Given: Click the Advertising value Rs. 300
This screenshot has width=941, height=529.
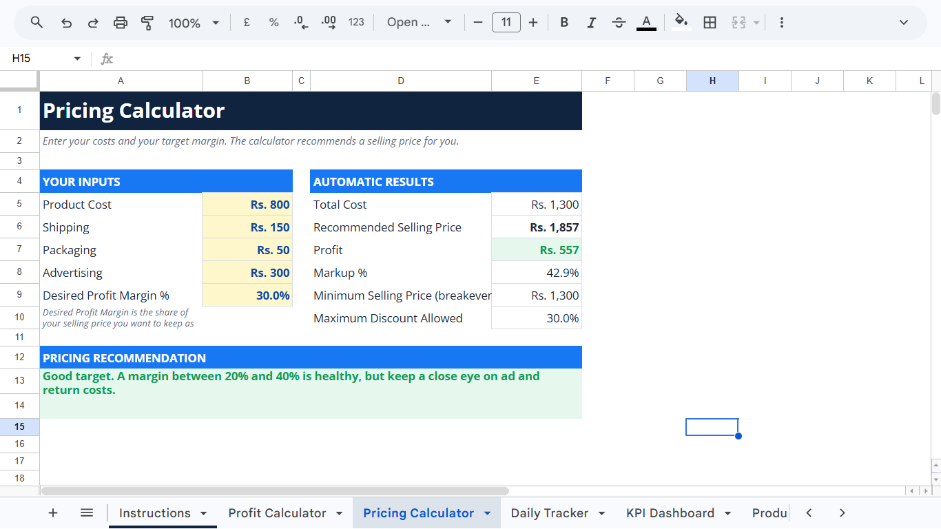Looking at the screenshot, I should pos(247,273).
